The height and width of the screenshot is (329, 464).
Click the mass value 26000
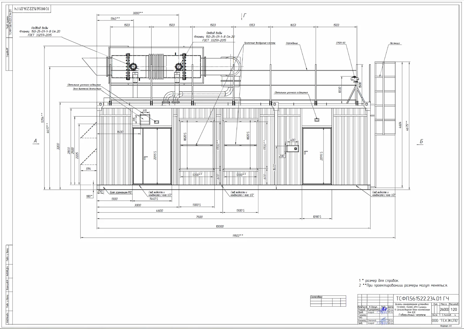pos(444,309)
